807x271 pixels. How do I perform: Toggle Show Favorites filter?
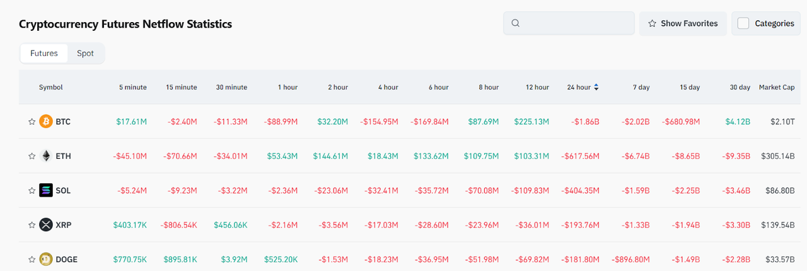(683, 23)
